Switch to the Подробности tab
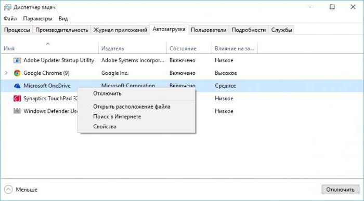Image resolution: width=364 pixels, height=201 pixels. [249, 30]
